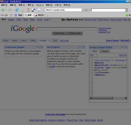Screen dimensions: 131x125
Task: Click the editor scrollbar left arrow
Action: (91, 98)
